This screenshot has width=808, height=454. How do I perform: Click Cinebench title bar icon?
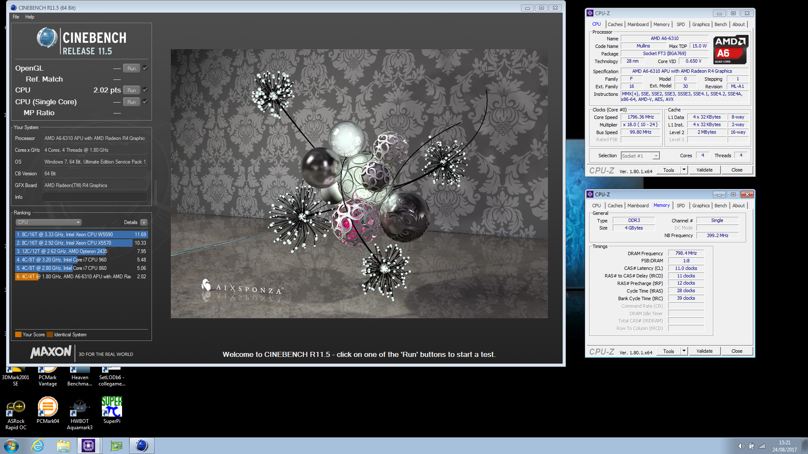(14, 8)
